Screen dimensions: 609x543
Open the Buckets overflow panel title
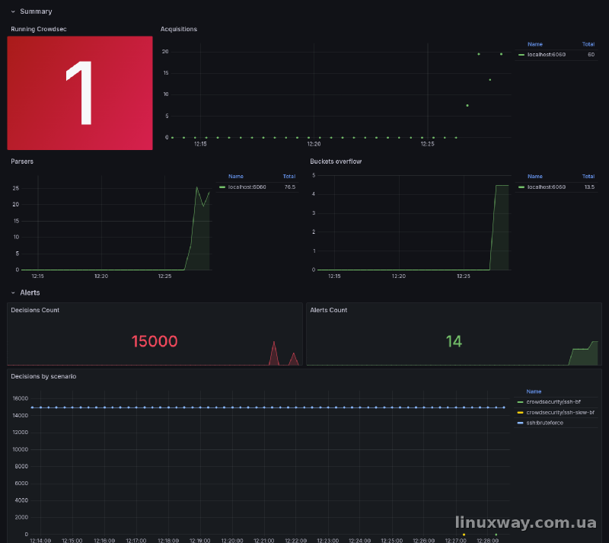pos(336,161)
